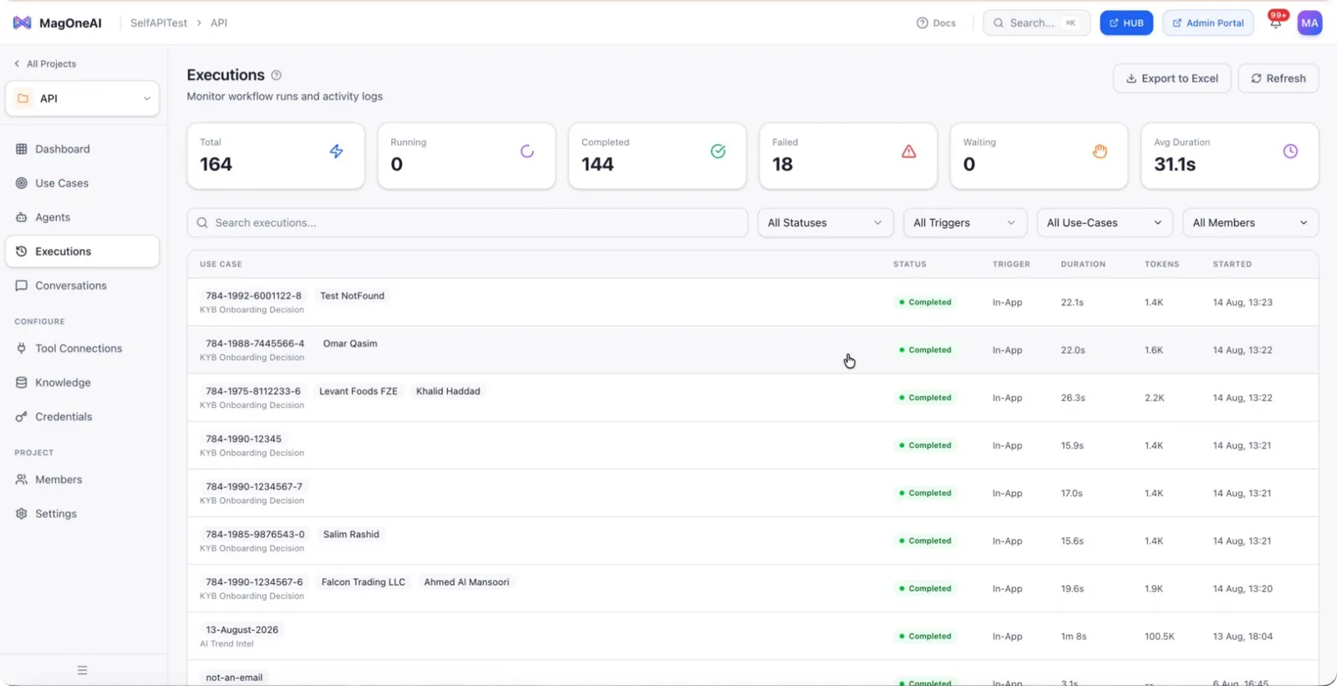
Task: Click SelfAPITest in the breadcrumb
Action: pyautogui.click(x=159, y=23)
